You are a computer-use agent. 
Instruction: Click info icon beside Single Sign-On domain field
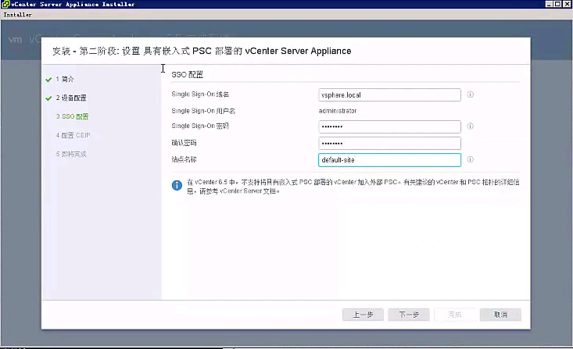[x=471, y=94]
